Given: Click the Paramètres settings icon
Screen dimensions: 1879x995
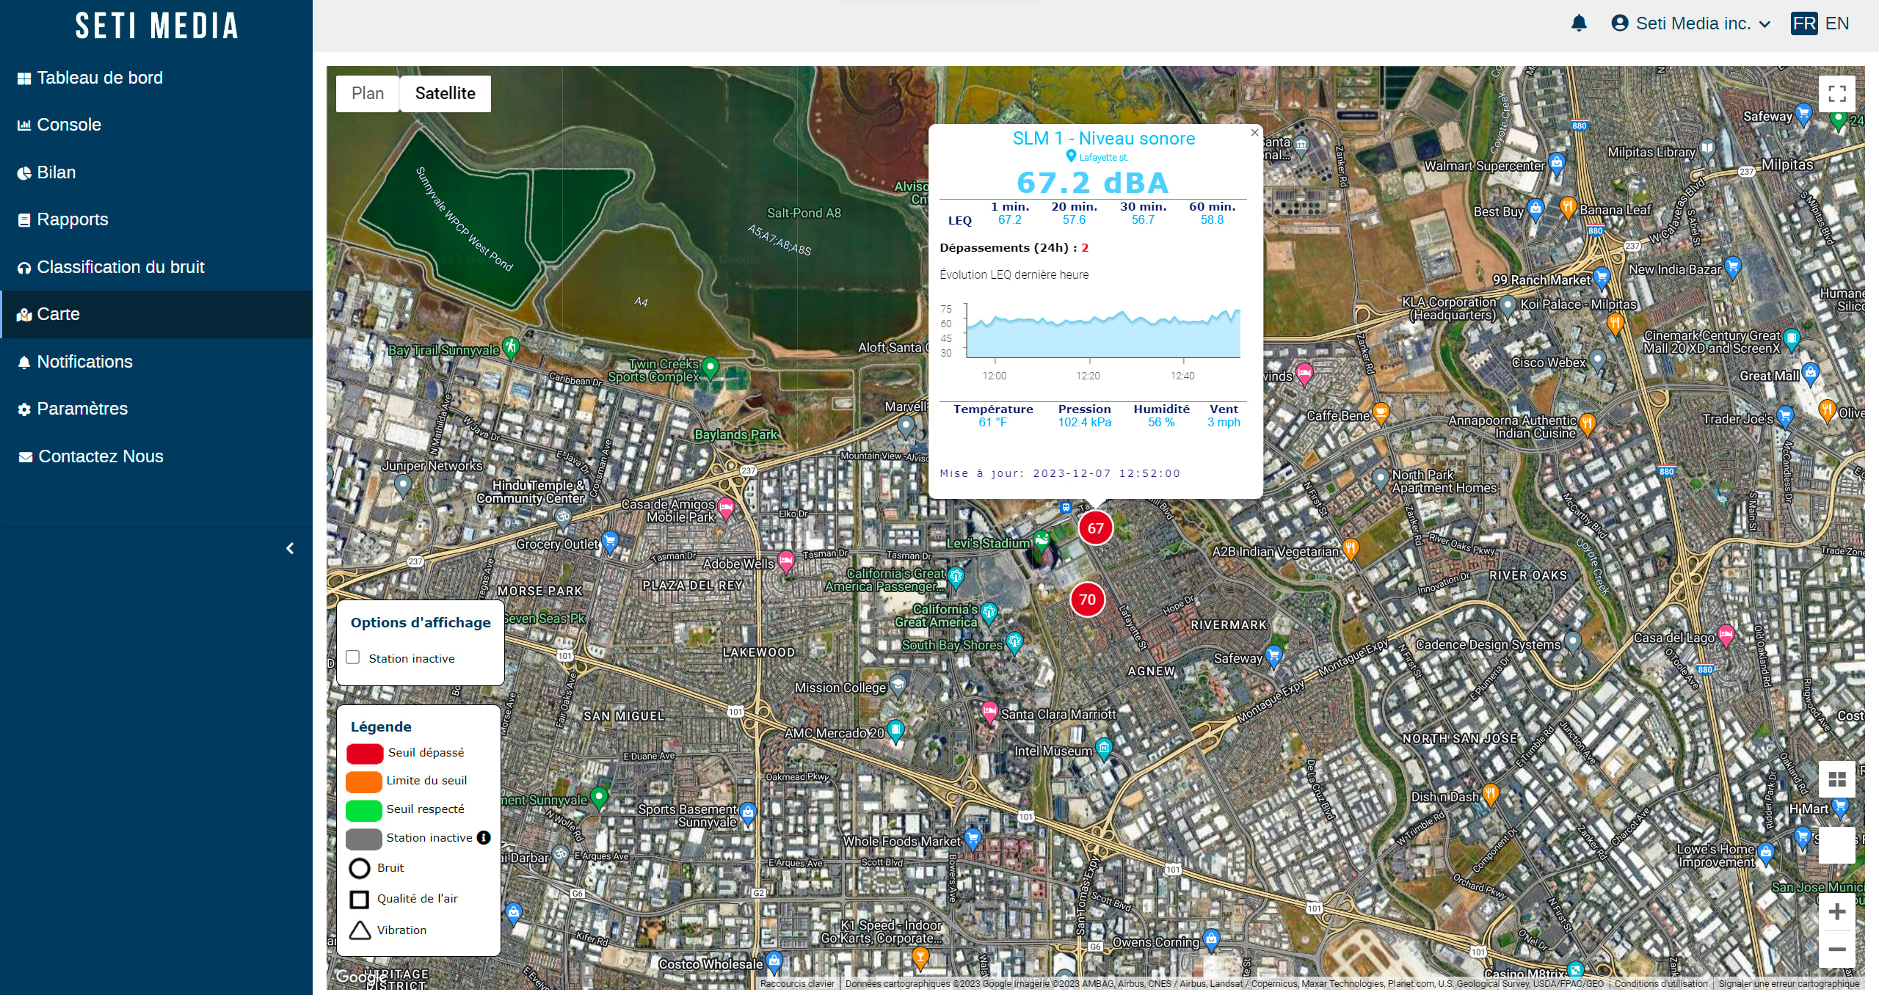Looking at the screenshot, I should tap(26, 409).
